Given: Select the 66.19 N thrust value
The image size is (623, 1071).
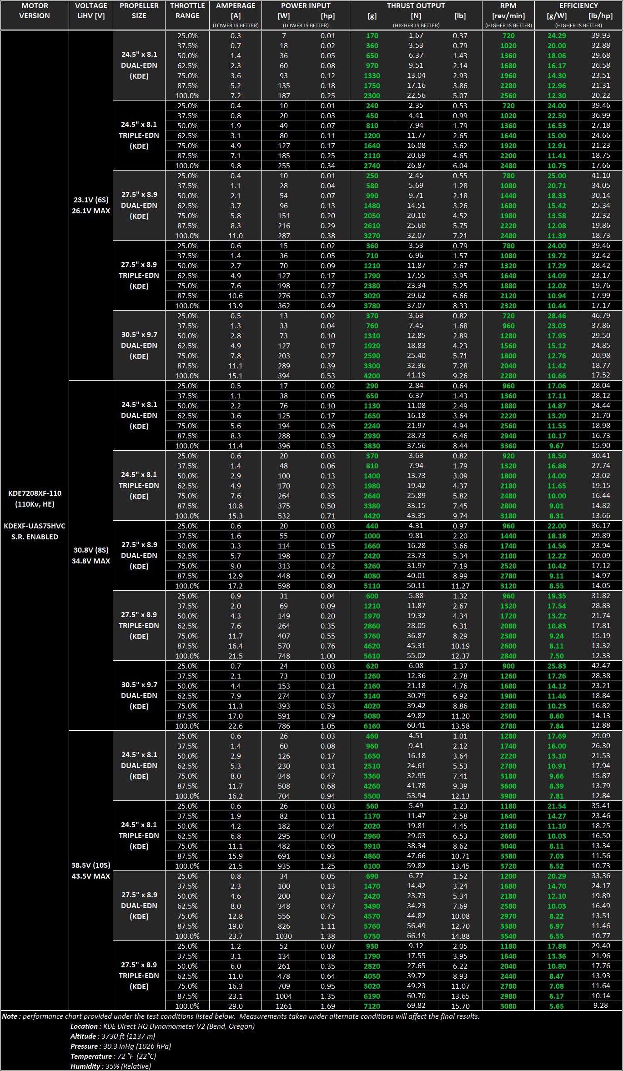Looking at the screenshot, I should click(x=416, y=935).
